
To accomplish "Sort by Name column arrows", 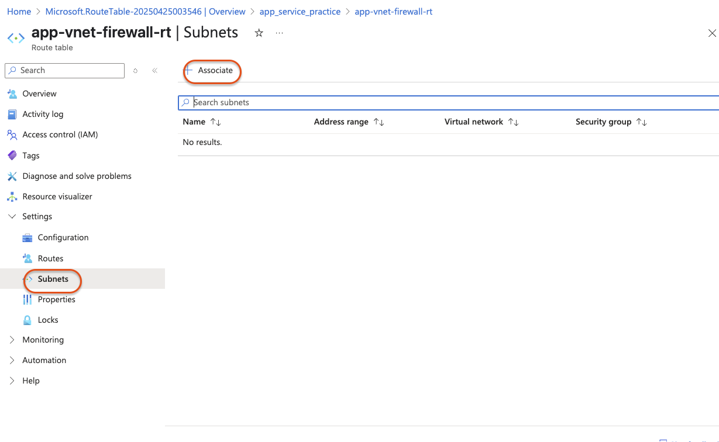I will click(x=215, y=122).
